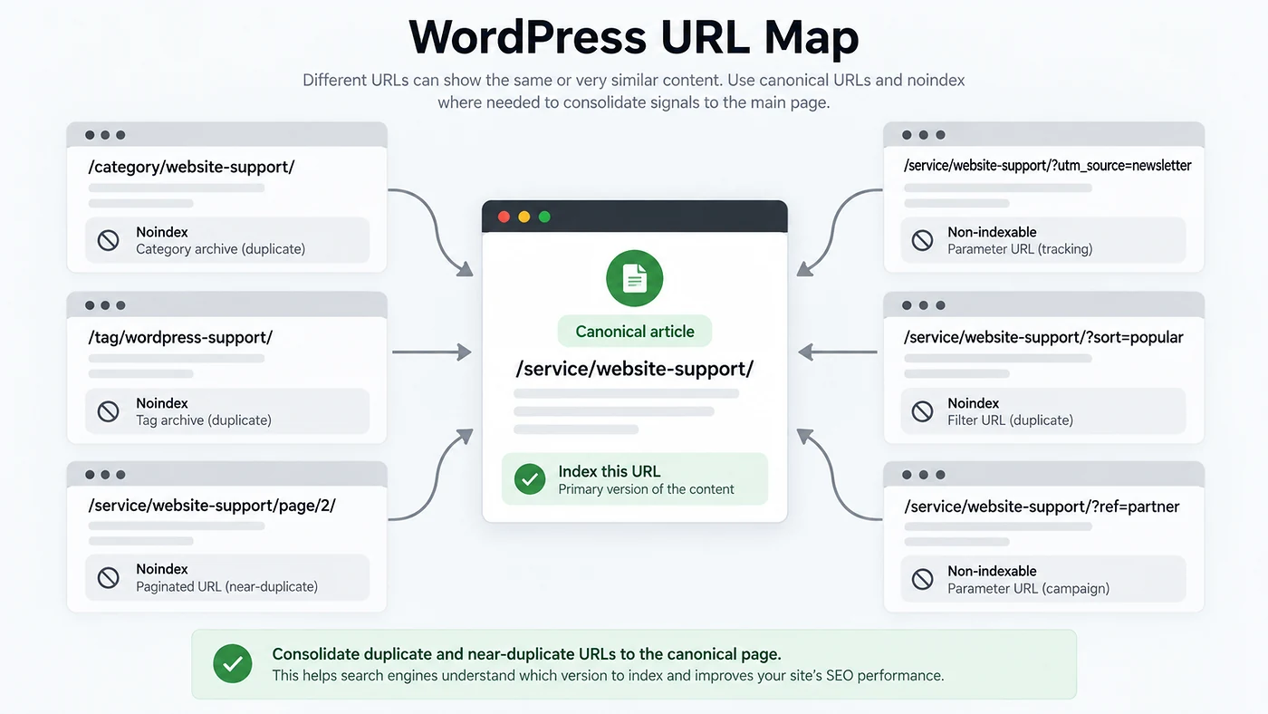Open the /tag/wordpress-support/ URL
Viewport: 1268px width, 714px height.
[180, 337]
